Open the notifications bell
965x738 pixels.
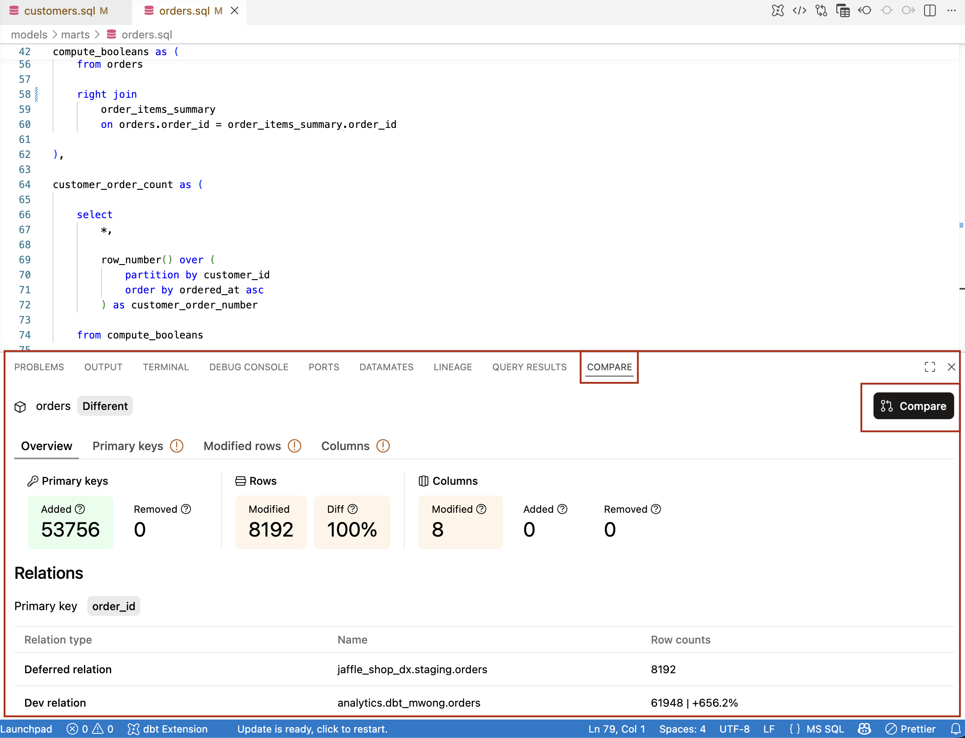(956, 729)
